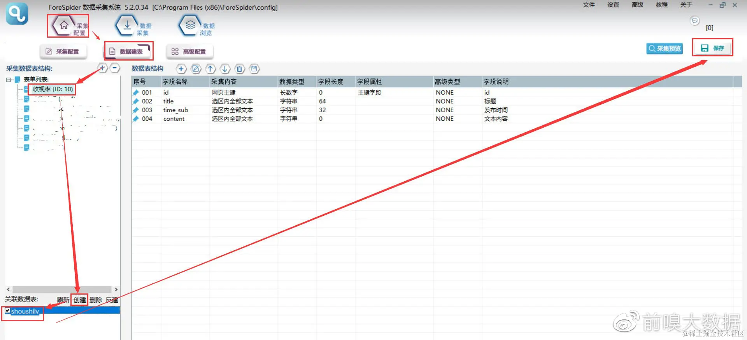
Task: Click the pin icon of row 004
Action: coord(136,119)
